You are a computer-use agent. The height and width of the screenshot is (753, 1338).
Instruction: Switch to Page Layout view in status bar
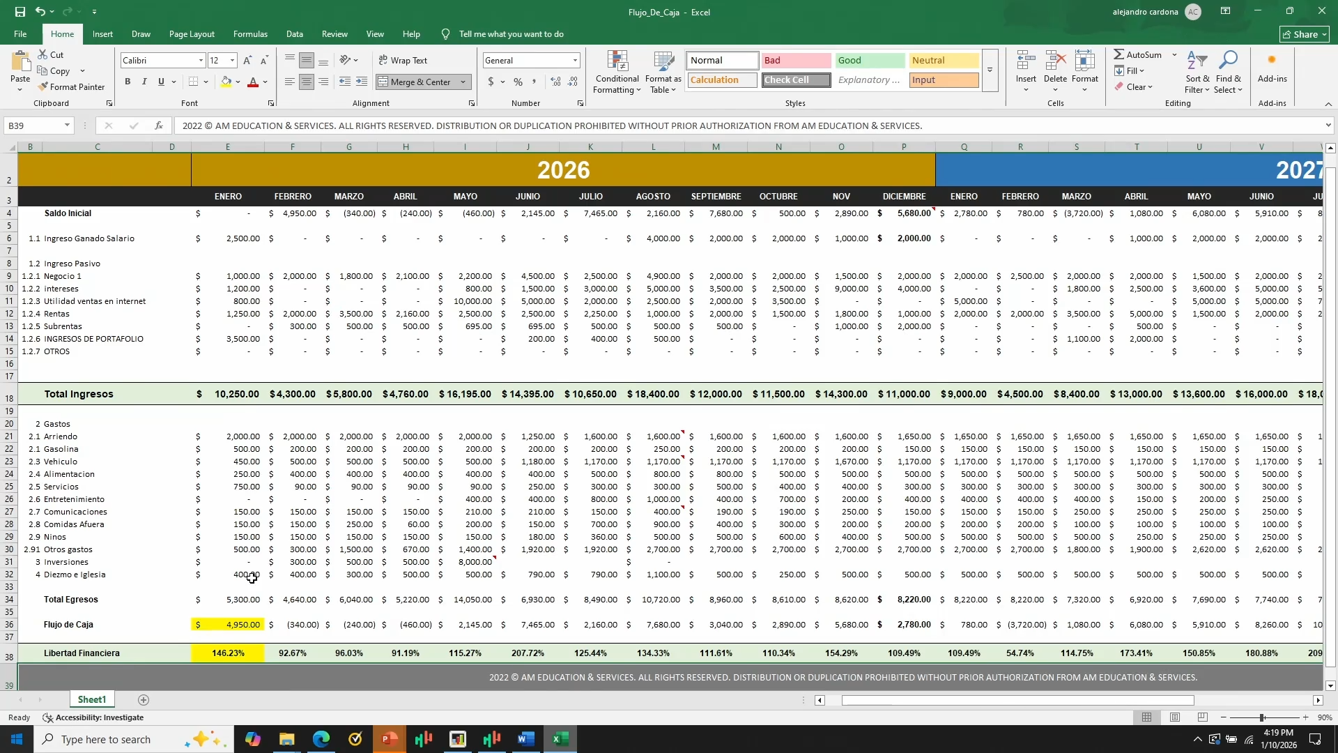pyautogui.click(x=1175, y=717)
